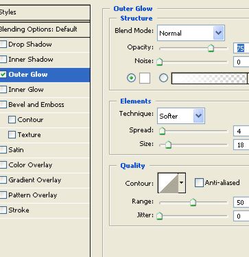The width and height of the screenshot is (249, 257).
Task: Select the gradient glow radio button
Action: click(163, 78)
